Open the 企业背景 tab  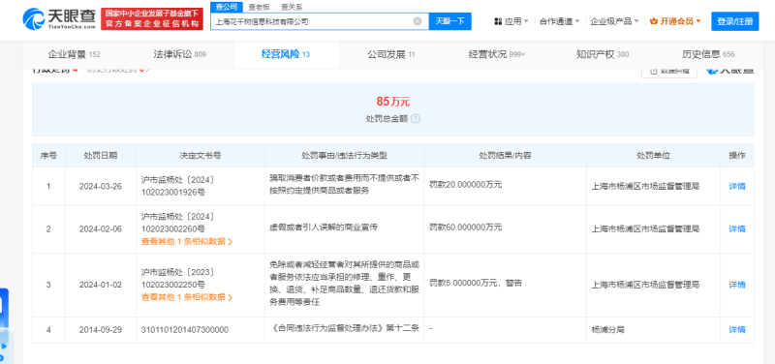(x=74, y=54)
